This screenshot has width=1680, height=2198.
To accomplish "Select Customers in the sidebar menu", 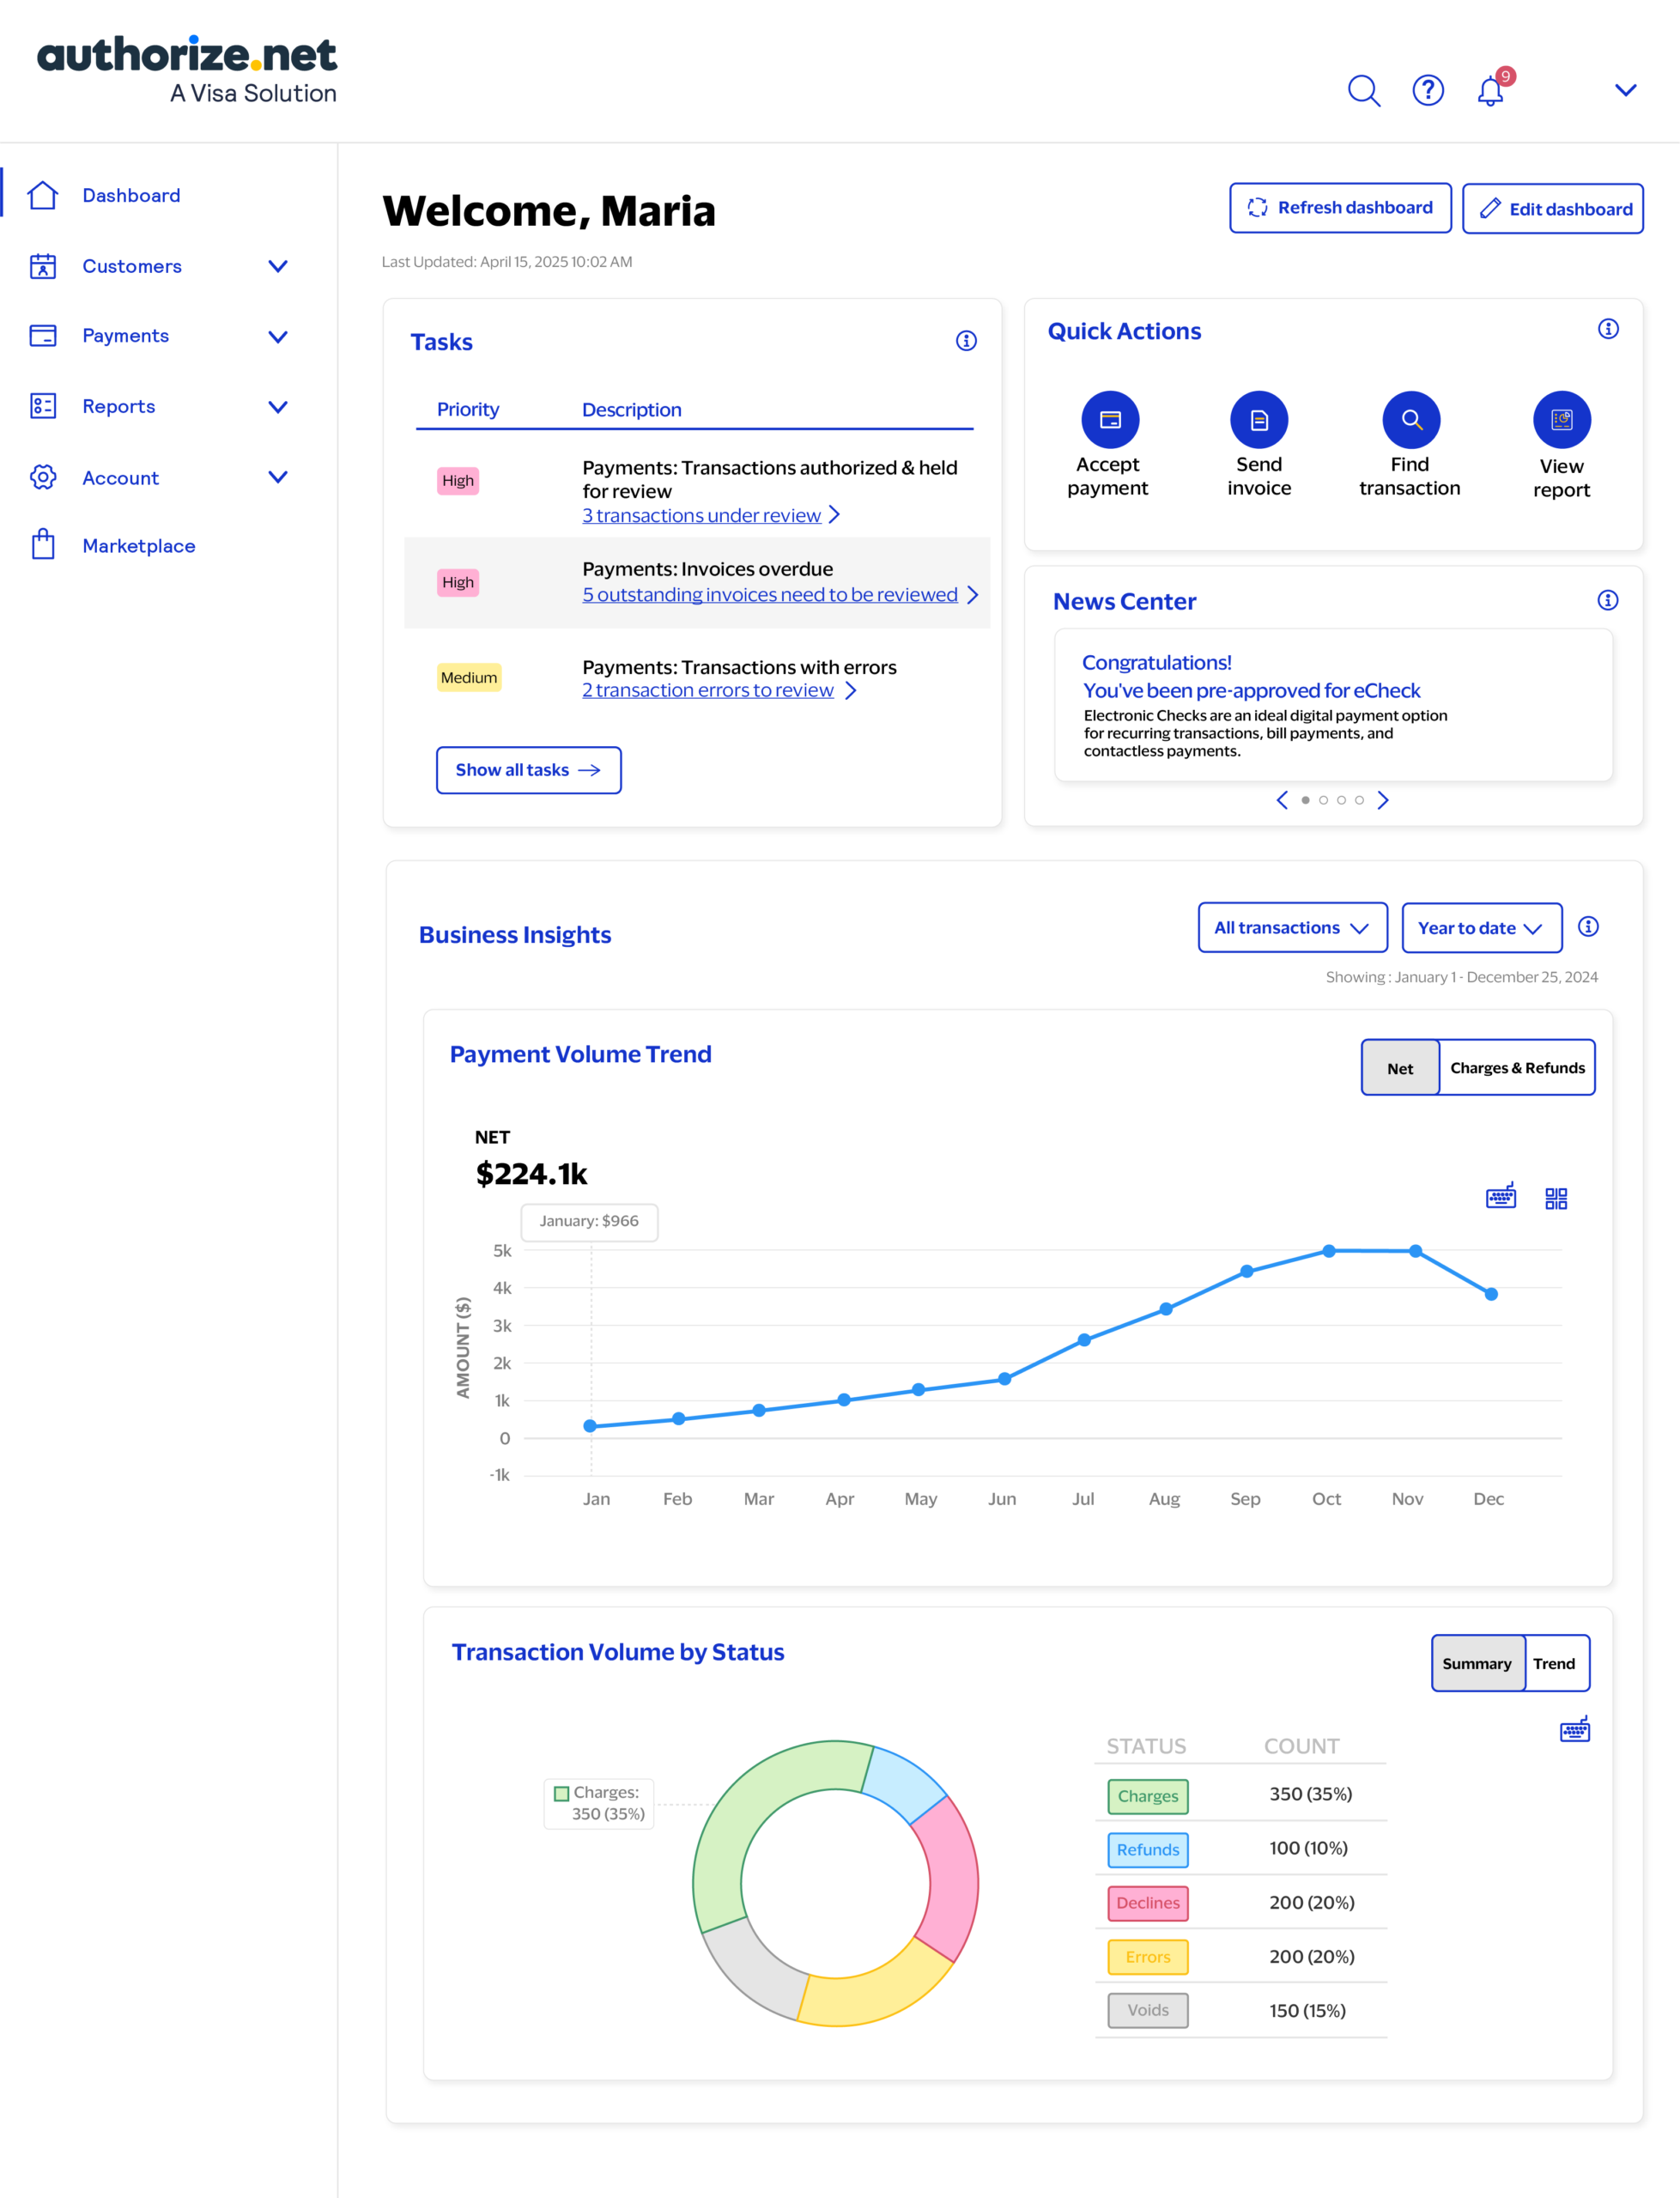I will (132, 266).
